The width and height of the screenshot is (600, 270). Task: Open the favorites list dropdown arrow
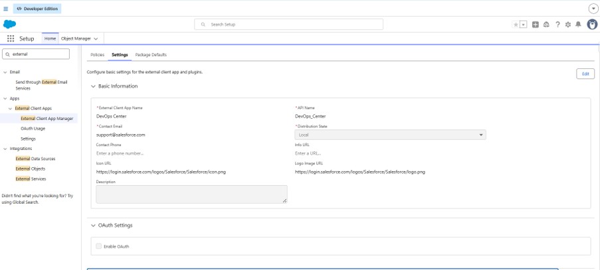pos(524,25)
